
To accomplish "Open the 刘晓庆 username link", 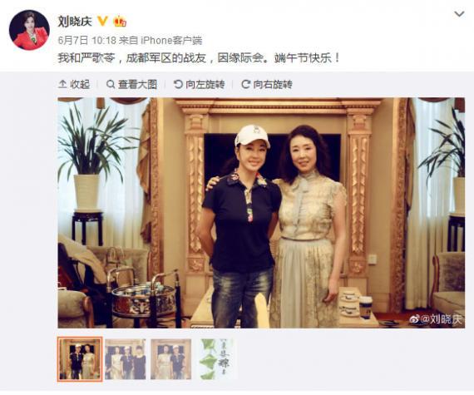I will click(x=75, y=21).
